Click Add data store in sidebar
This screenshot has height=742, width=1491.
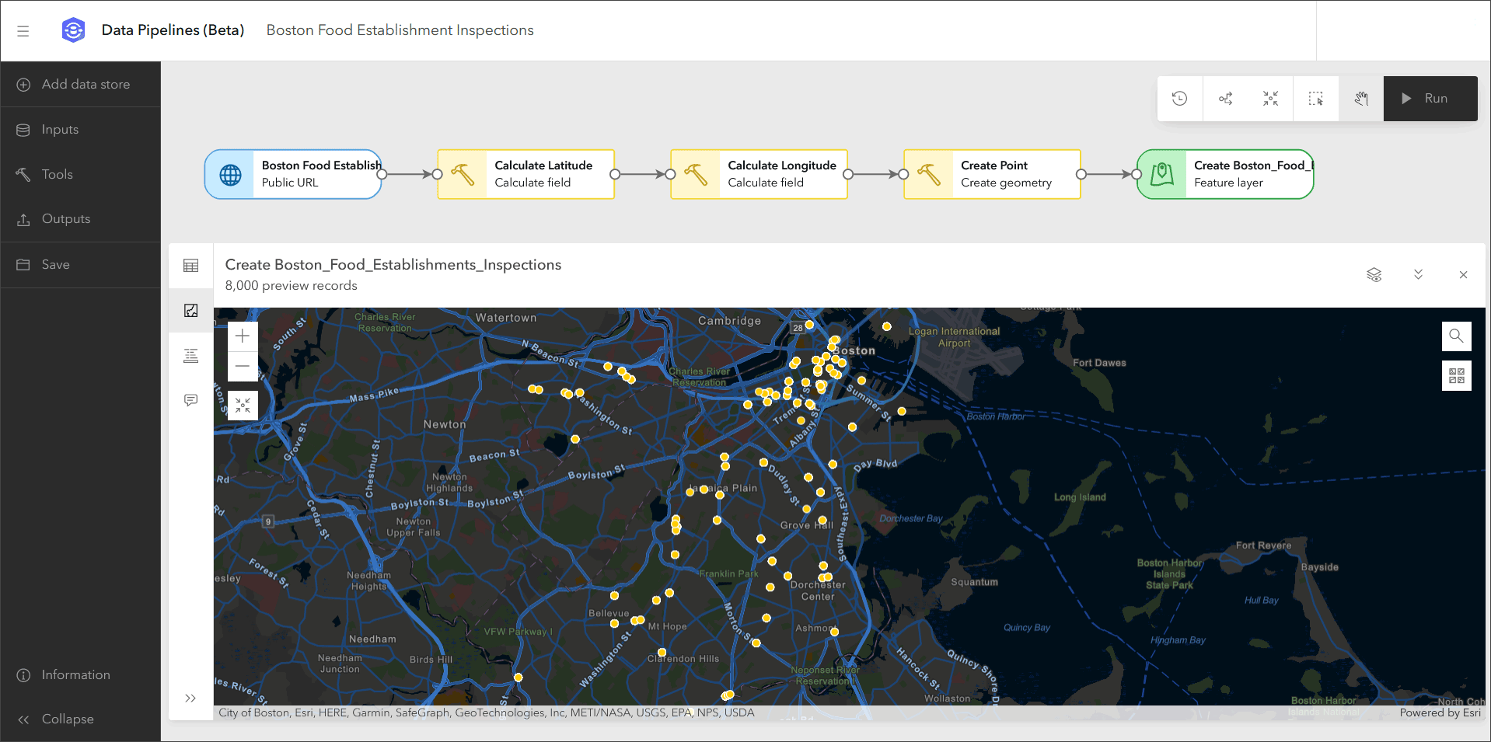pos(86,84)
